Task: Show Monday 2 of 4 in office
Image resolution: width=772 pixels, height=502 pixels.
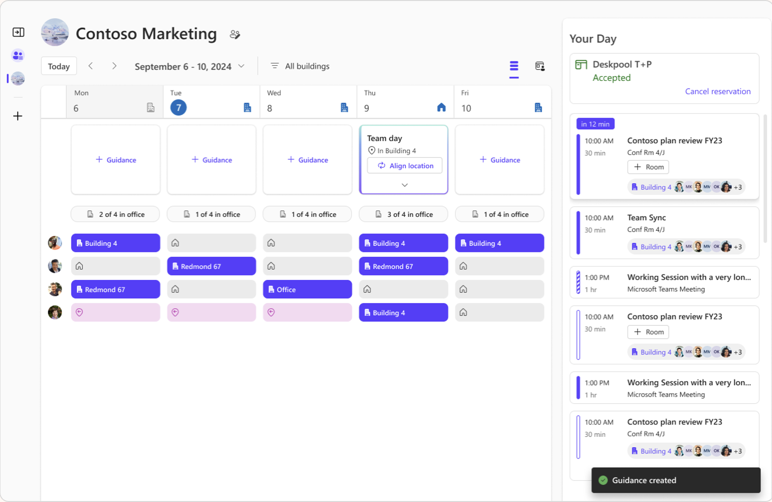Action: coord(115,214)
